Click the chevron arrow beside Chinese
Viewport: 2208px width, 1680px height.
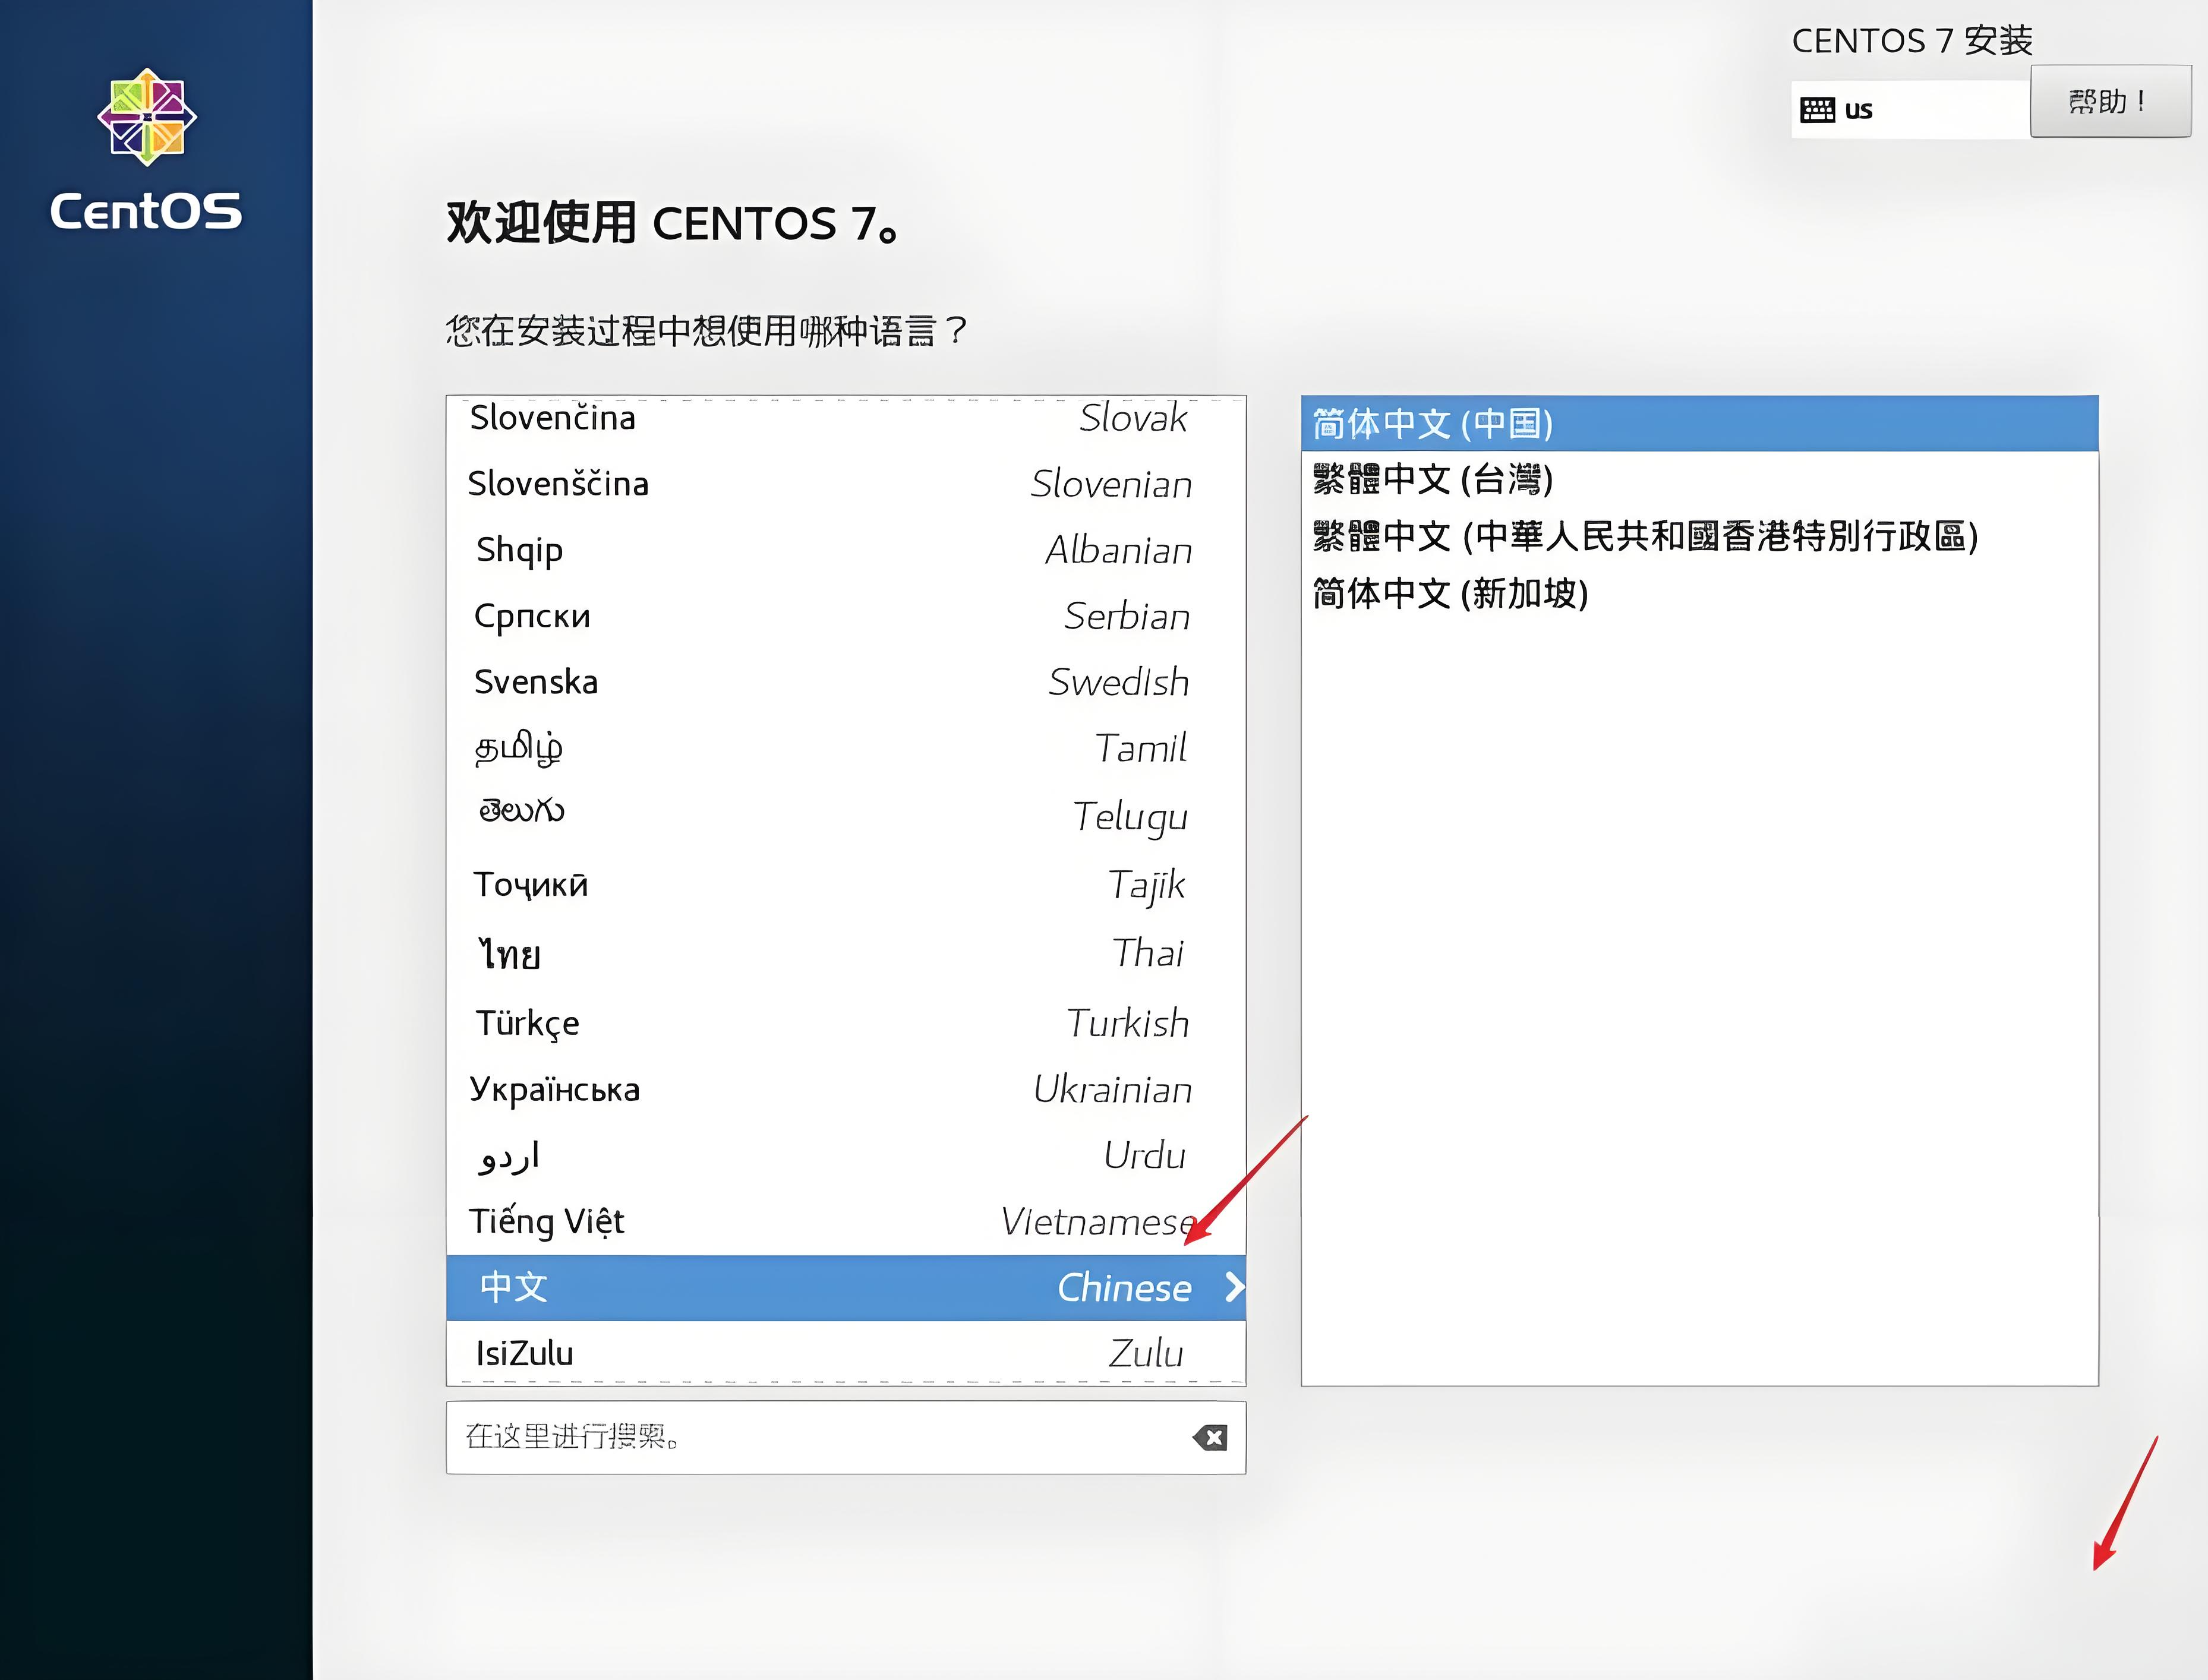[1234, 1287]
